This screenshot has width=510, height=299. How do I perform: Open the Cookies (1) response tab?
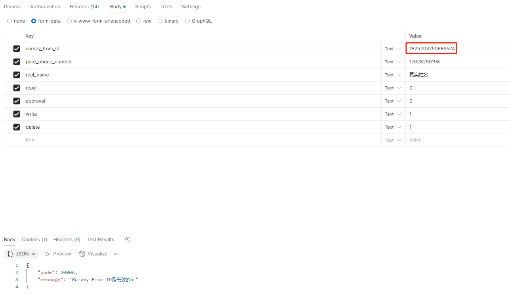point(34,240)
